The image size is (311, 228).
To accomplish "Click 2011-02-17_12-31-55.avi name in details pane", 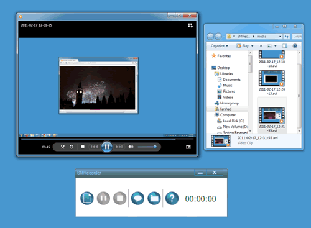I will (258, 138).
